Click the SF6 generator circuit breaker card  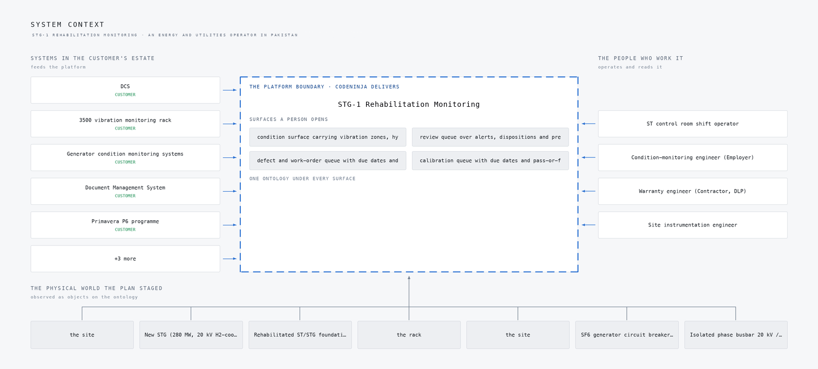pos(627,335)
